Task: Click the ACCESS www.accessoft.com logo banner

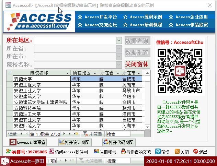Action: 39,22
